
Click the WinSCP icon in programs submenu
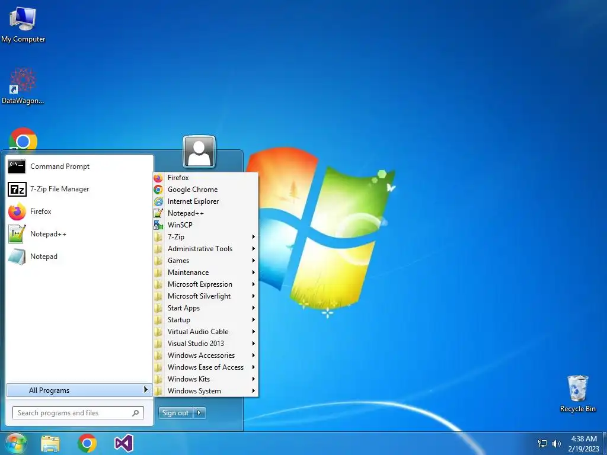pos(158,225)
